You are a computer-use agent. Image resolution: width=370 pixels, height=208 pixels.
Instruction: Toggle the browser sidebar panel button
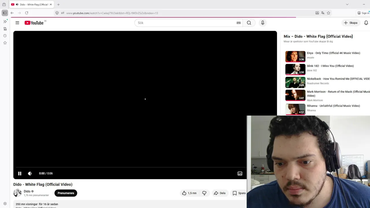[x=5, y=13]
